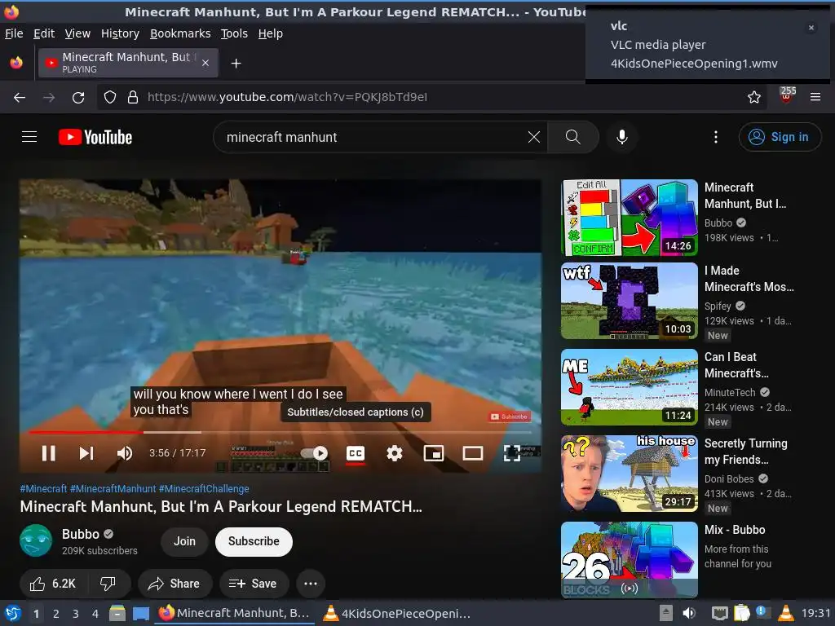Open more actions ellipsis below video
835x626 pixels.
point(311,584)
